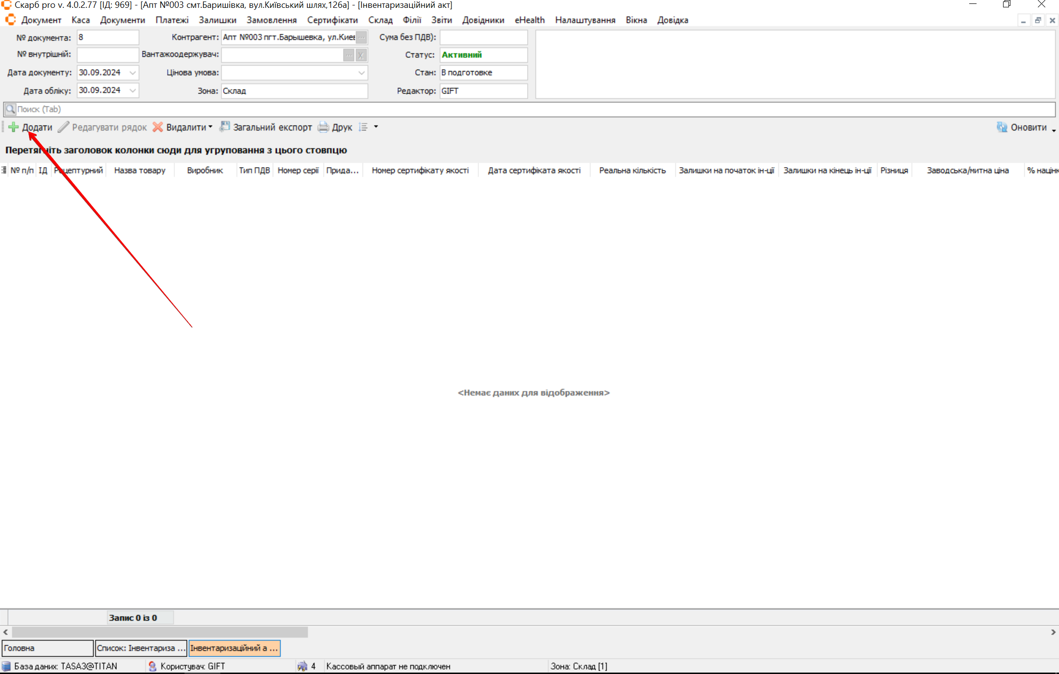Switch to Список: Інвентариза tab
Image resolution: width=1059 pixels, height=674 pixels.
click(140, 648)
